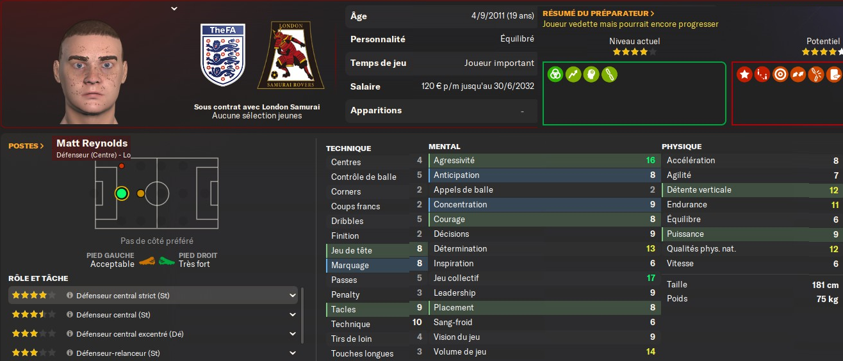This screenshot has height=361, width=843.
Task: Expand the Défenseur-relanceur (St) chevron
Action: pyautogui.click(x=293, y=353)
